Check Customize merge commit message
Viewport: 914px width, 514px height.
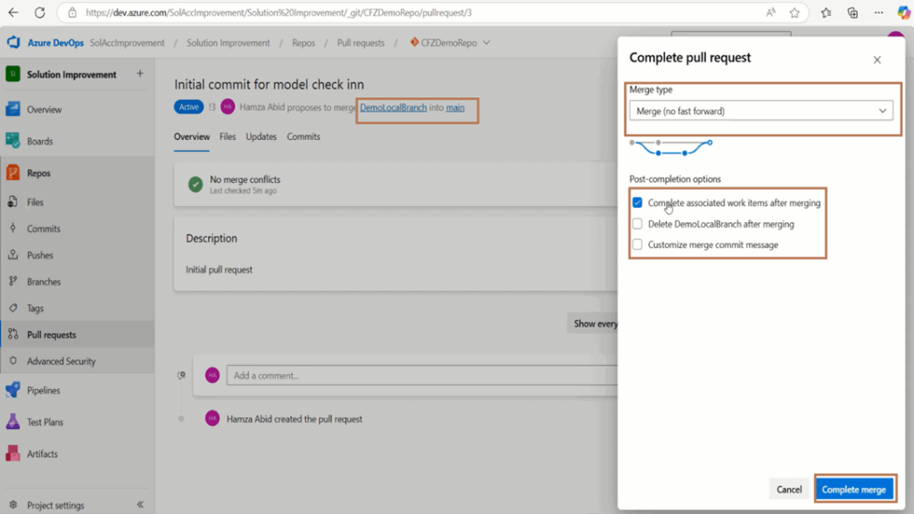click(x=637, y=245)
